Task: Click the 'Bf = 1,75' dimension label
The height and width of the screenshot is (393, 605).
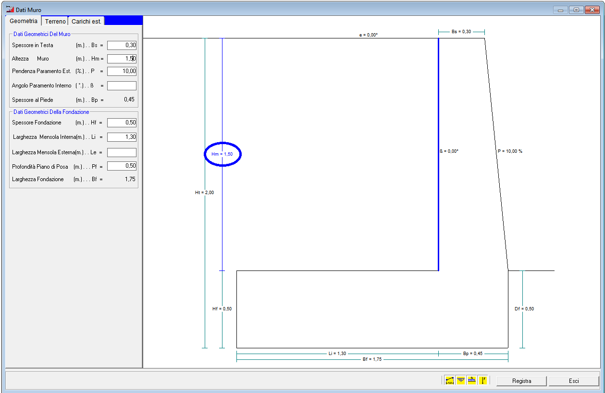Action: [372, 359]
